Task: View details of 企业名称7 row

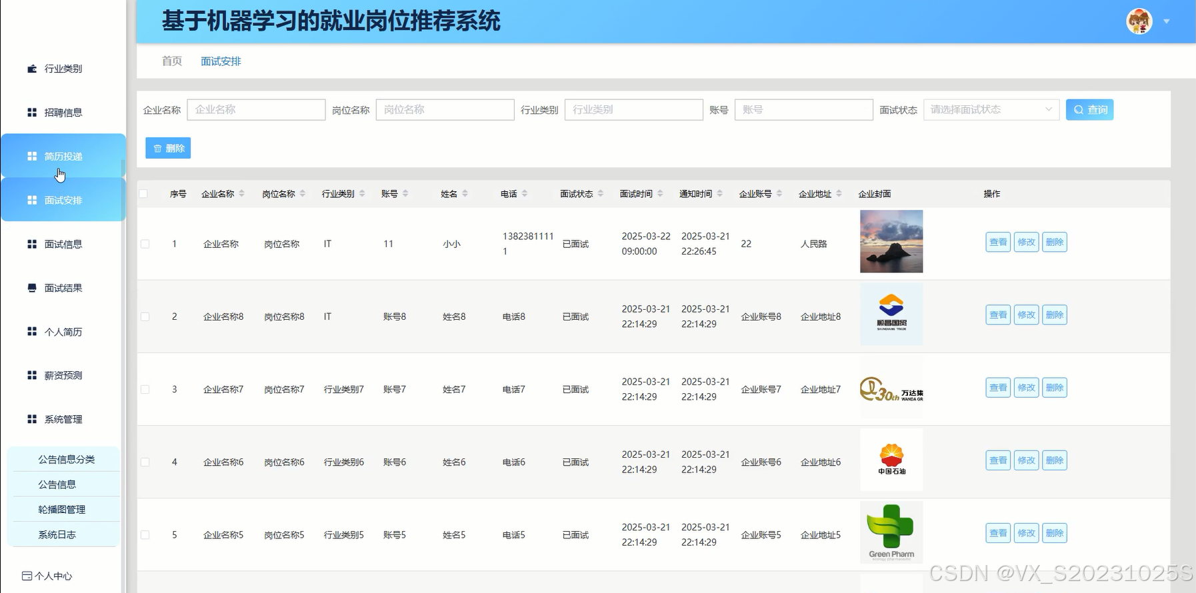Action: point(998,387)
